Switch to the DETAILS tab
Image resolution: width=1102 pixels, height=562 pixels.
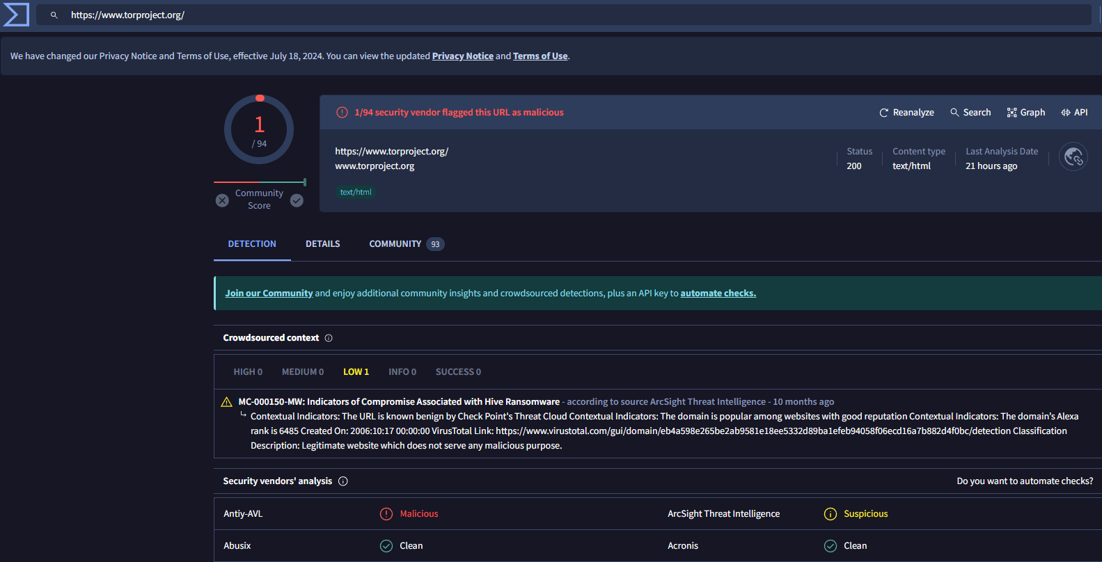coord(323,244)
